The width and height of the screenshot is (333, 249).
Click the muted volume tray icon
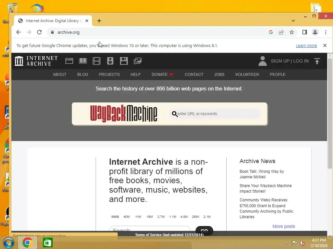(302, 243)
